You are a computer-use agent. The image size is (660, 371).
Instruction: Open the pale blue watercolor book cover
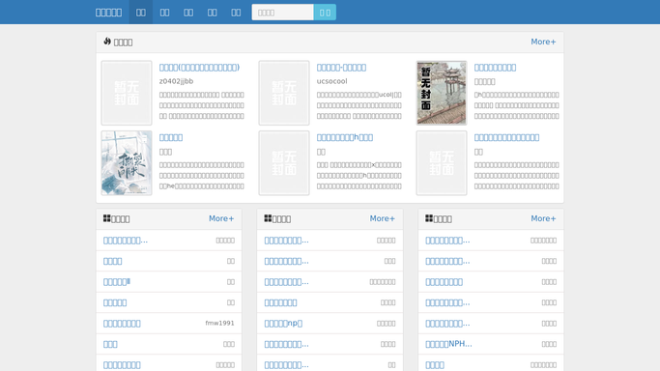click(127, 162)
